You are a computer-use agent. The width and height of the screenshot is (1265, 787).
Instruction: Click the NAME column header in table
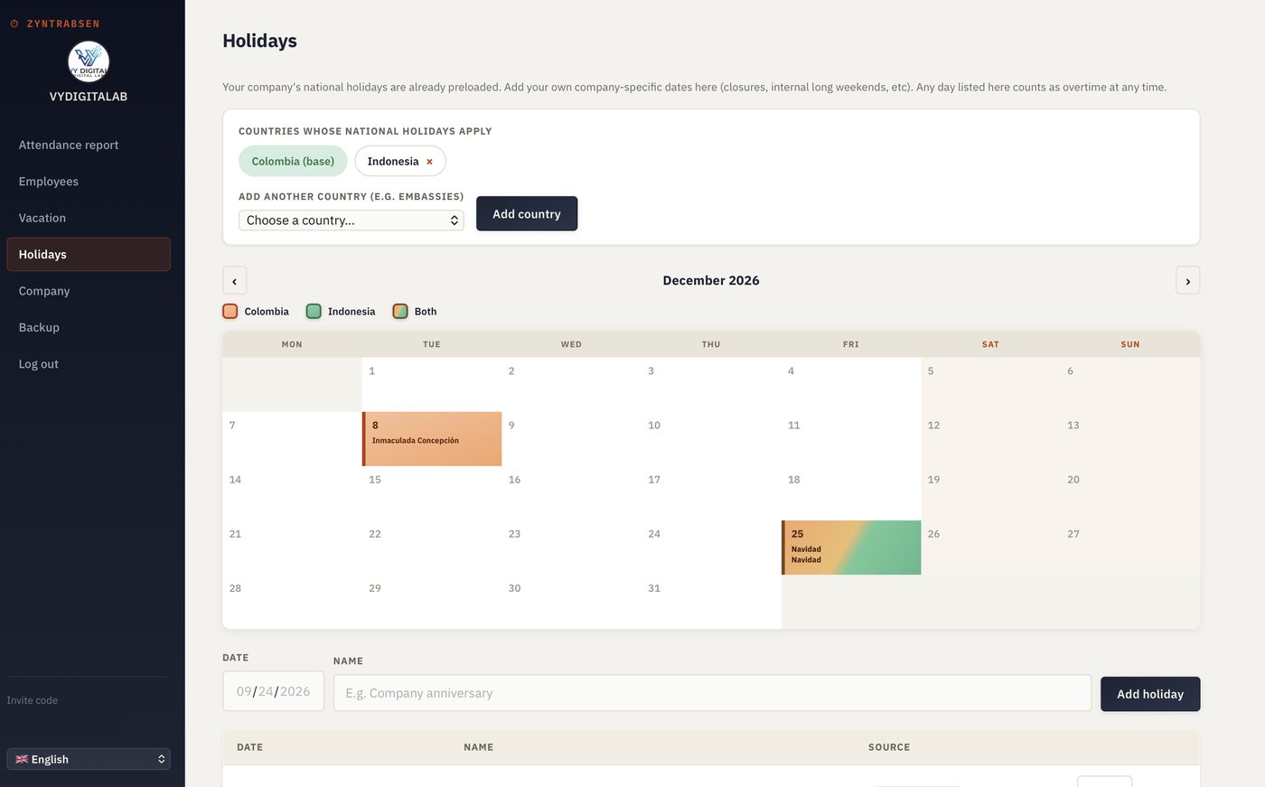coord(478,747)
